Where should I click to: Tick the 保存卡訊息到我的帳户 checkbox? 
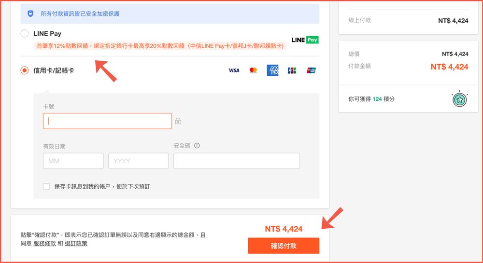tap(46, 186)
